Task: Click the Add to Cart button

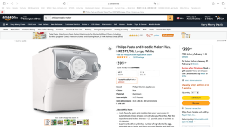Action: [196, 98]
